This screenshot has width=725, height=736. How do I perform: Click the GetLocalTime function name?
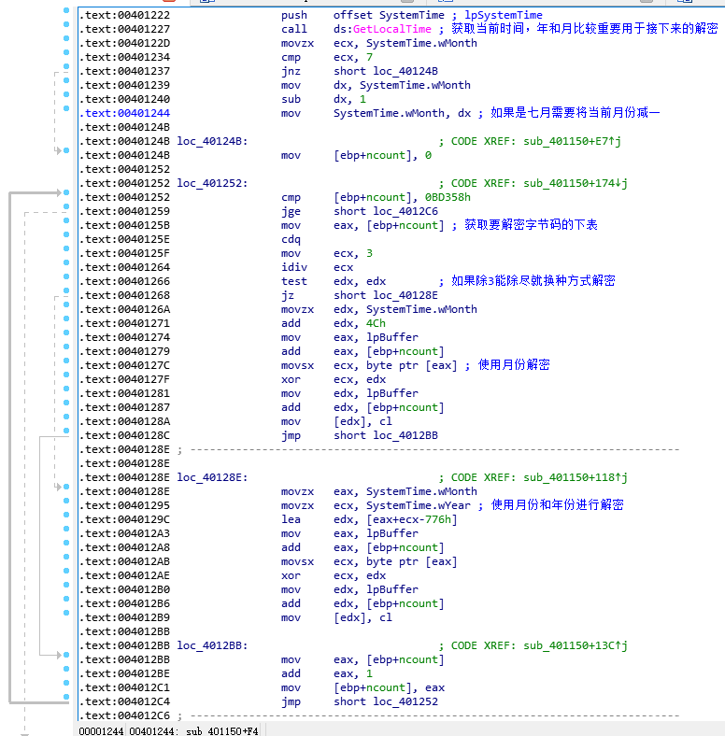[391, 29]
